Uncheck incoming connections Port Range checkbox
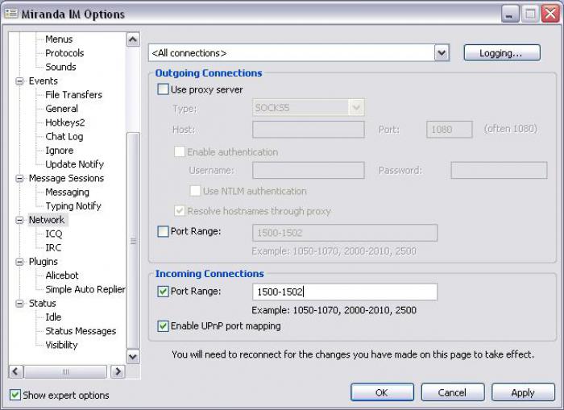 click(x=163, y=291)
